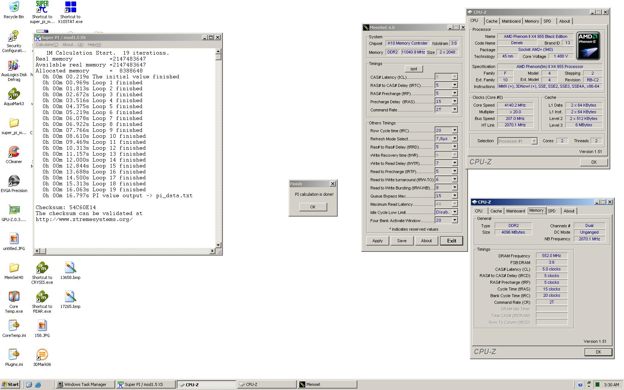Open Help menu in Super PI

pos(94,45)
